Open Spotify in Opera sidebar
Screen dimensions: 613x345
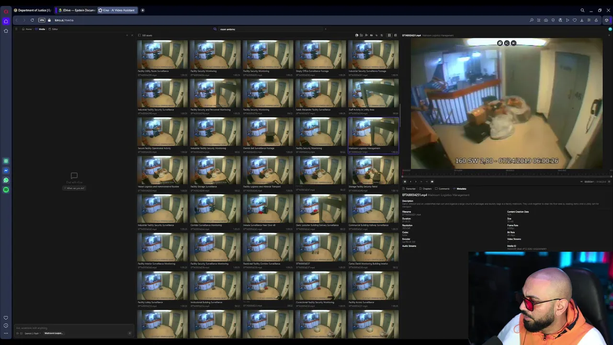(x=6, y=190)
